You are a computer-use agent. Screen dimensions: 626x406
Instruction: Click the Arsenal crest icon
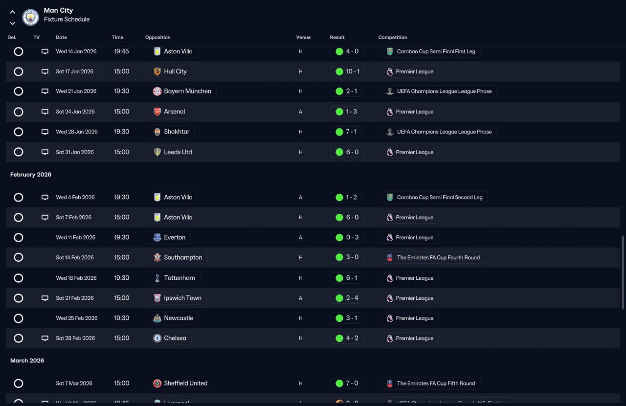point(157,112)
